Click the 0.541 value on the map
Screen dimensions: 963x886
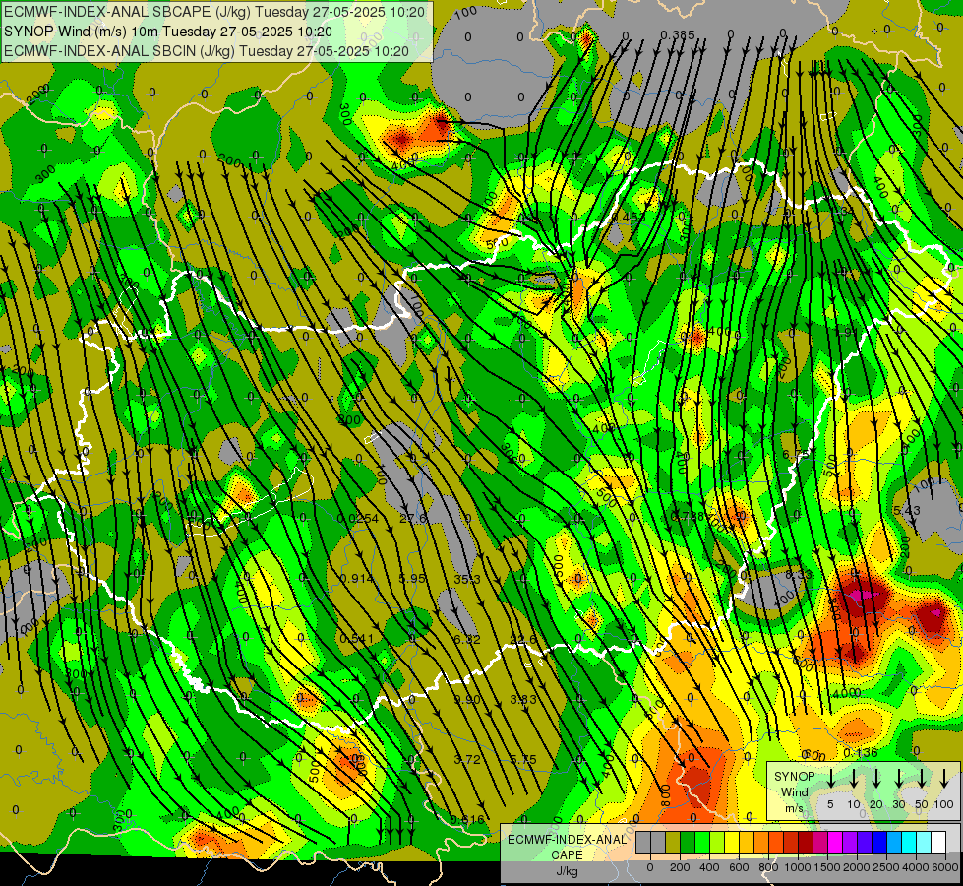pyautogui.click(x=356, y=639)
